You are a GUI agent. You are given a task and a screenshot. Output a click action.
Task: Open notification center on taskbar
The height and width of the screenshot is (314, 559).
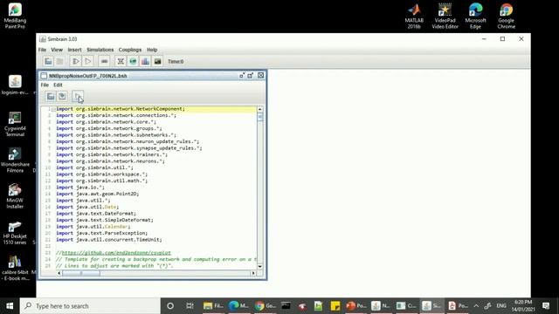point(546,306)
